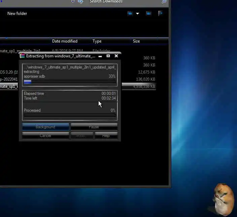The width and height of the screenshot is (237, 217).
Task: Click New folder in Explorer toolbar
Action: pyautogui.click(x=17, y=13)
